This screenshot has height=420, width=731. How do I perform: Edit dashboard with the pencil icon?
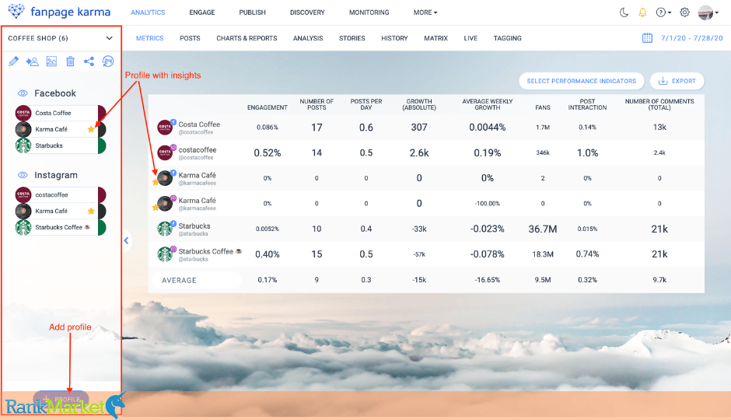[x=13, y=61]
